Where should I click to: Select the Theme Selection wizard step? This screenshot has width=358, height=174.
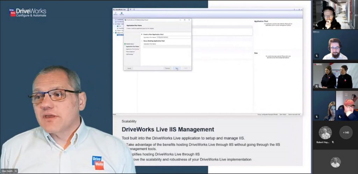130,52
